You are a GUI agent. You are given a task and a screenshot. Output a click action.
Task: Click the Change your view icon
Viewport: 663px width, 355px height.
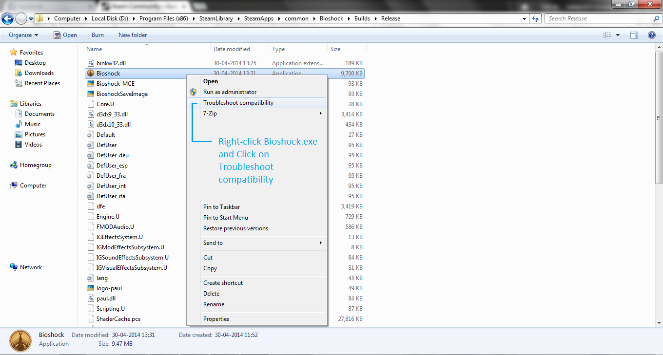pos(607,35)
